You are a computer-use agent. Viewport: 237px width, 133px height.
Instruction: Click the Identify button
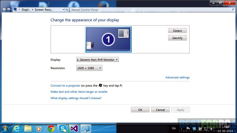[178, 38]
